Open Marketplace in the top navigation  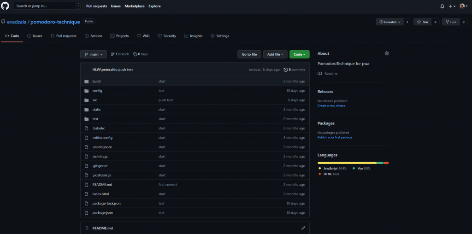pyautogui.click(x=134, y=6)
